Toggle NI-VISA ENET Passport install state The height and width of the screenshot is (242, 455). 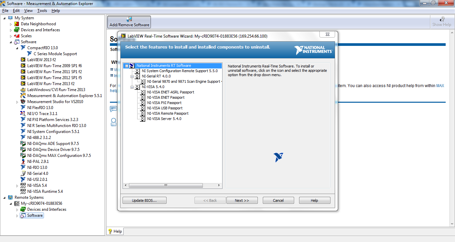(143, 98)
